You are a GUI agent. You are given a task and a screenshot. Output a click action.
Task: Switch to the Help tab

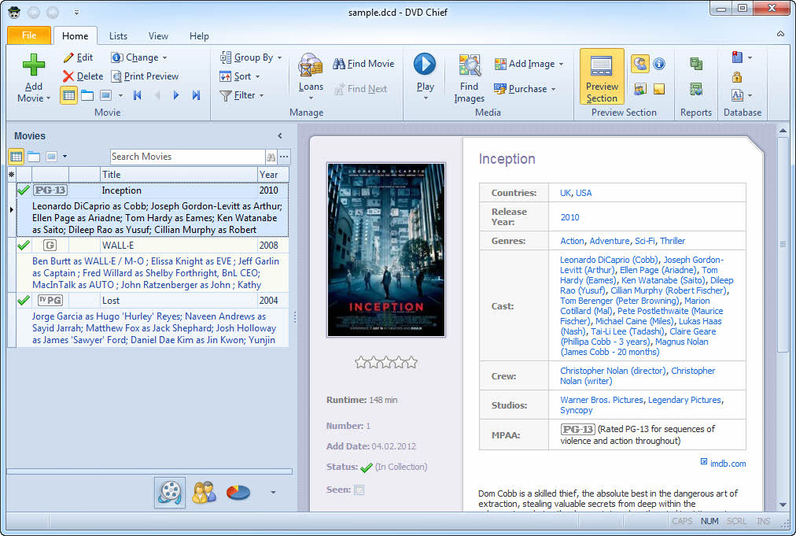[199, 36]
